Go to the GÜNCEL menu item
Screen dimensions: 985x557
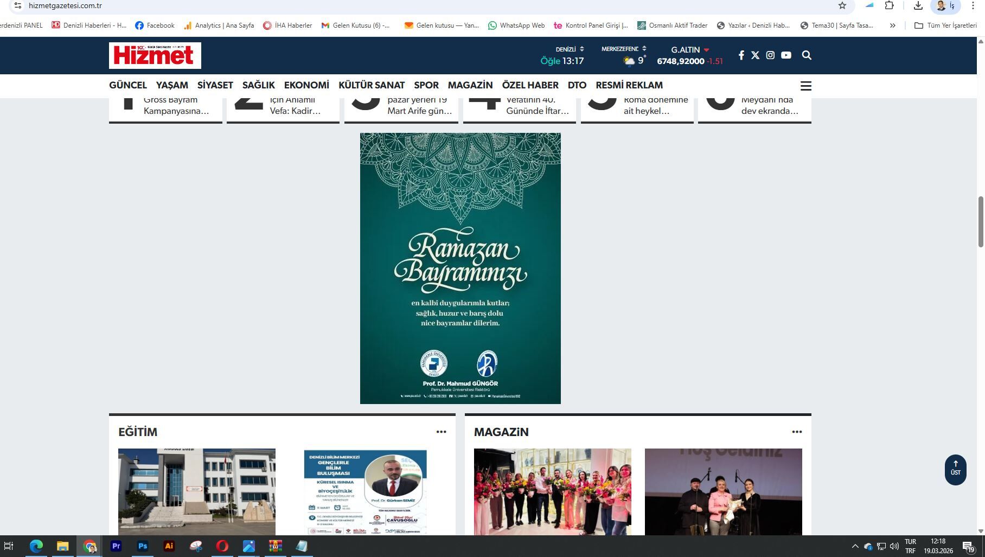tap(128, 85)
